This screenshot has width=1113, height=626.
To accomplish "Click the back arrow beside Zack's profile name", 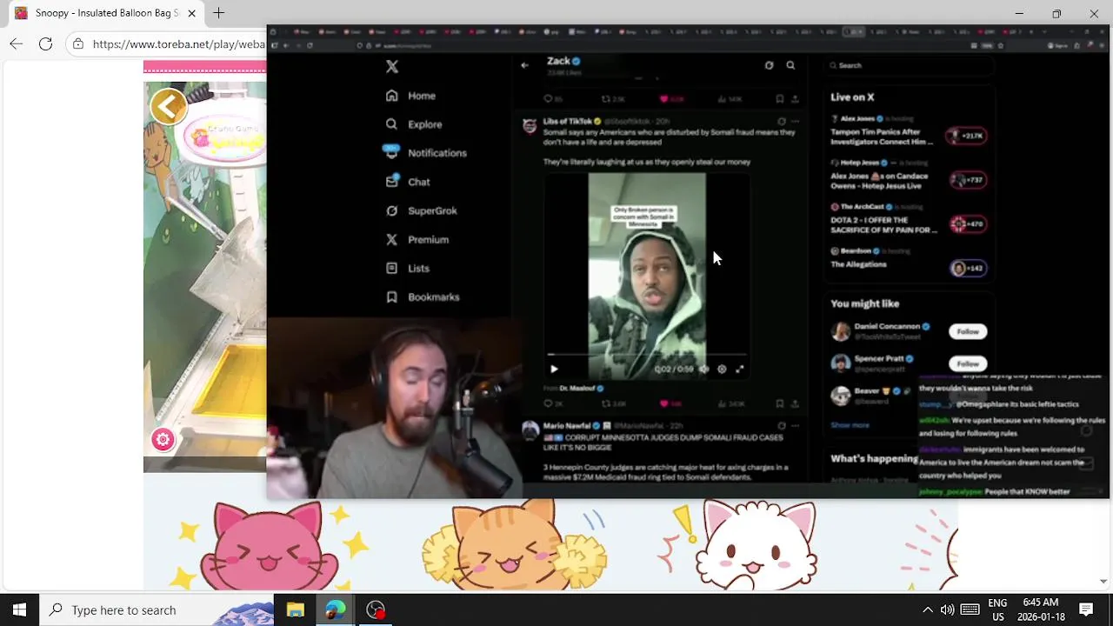I will pos(524,65).
